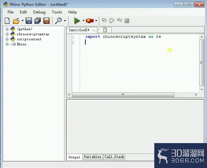The height and width of the screenshot is (168, 207).
Task: Stop debugging with gray square button
Action: click(127, 21)
